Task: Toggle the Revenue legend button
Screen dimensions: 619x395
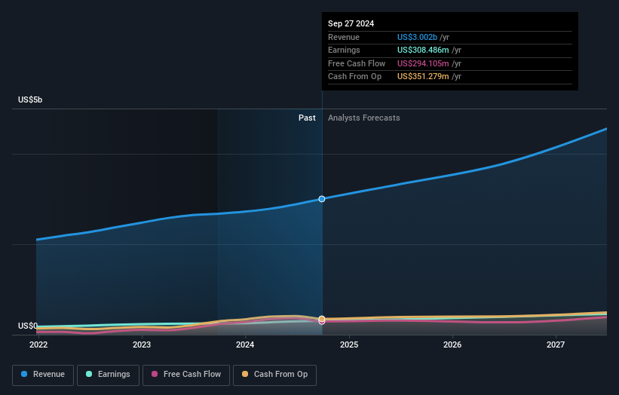Action: (x=43, y=375)
